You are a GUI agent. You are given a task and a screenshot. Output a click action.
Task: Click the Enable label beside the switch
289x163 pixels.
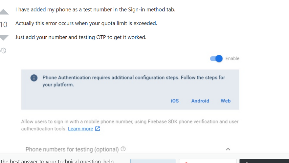coord(232,59)
